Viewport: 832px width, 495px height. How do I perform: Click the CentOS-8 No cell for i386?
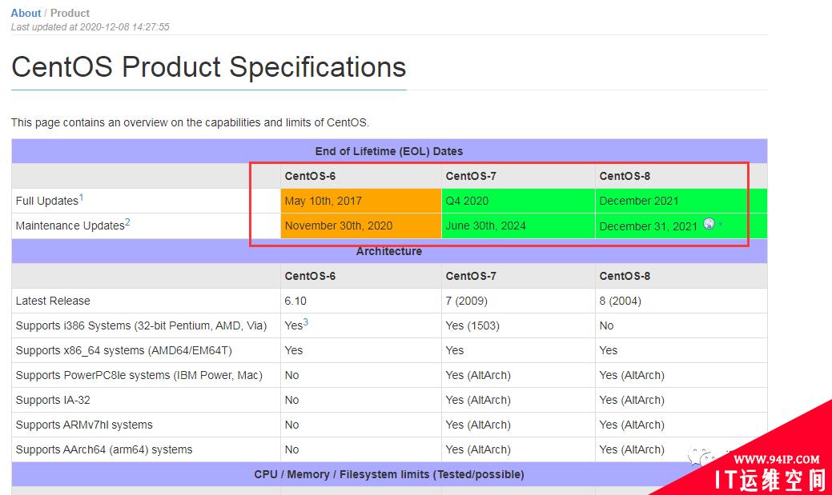[x=606, y=326]
